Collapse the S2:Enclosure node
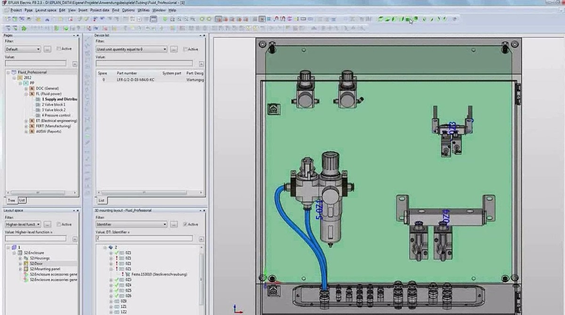 point(14,253)
